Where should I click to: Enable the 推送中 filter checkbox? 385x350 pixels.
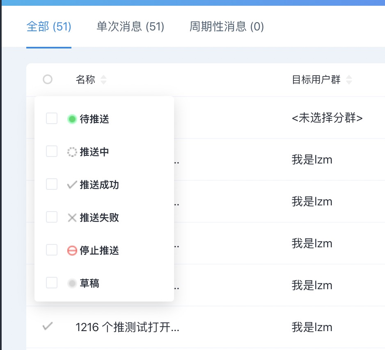(52, 151)
